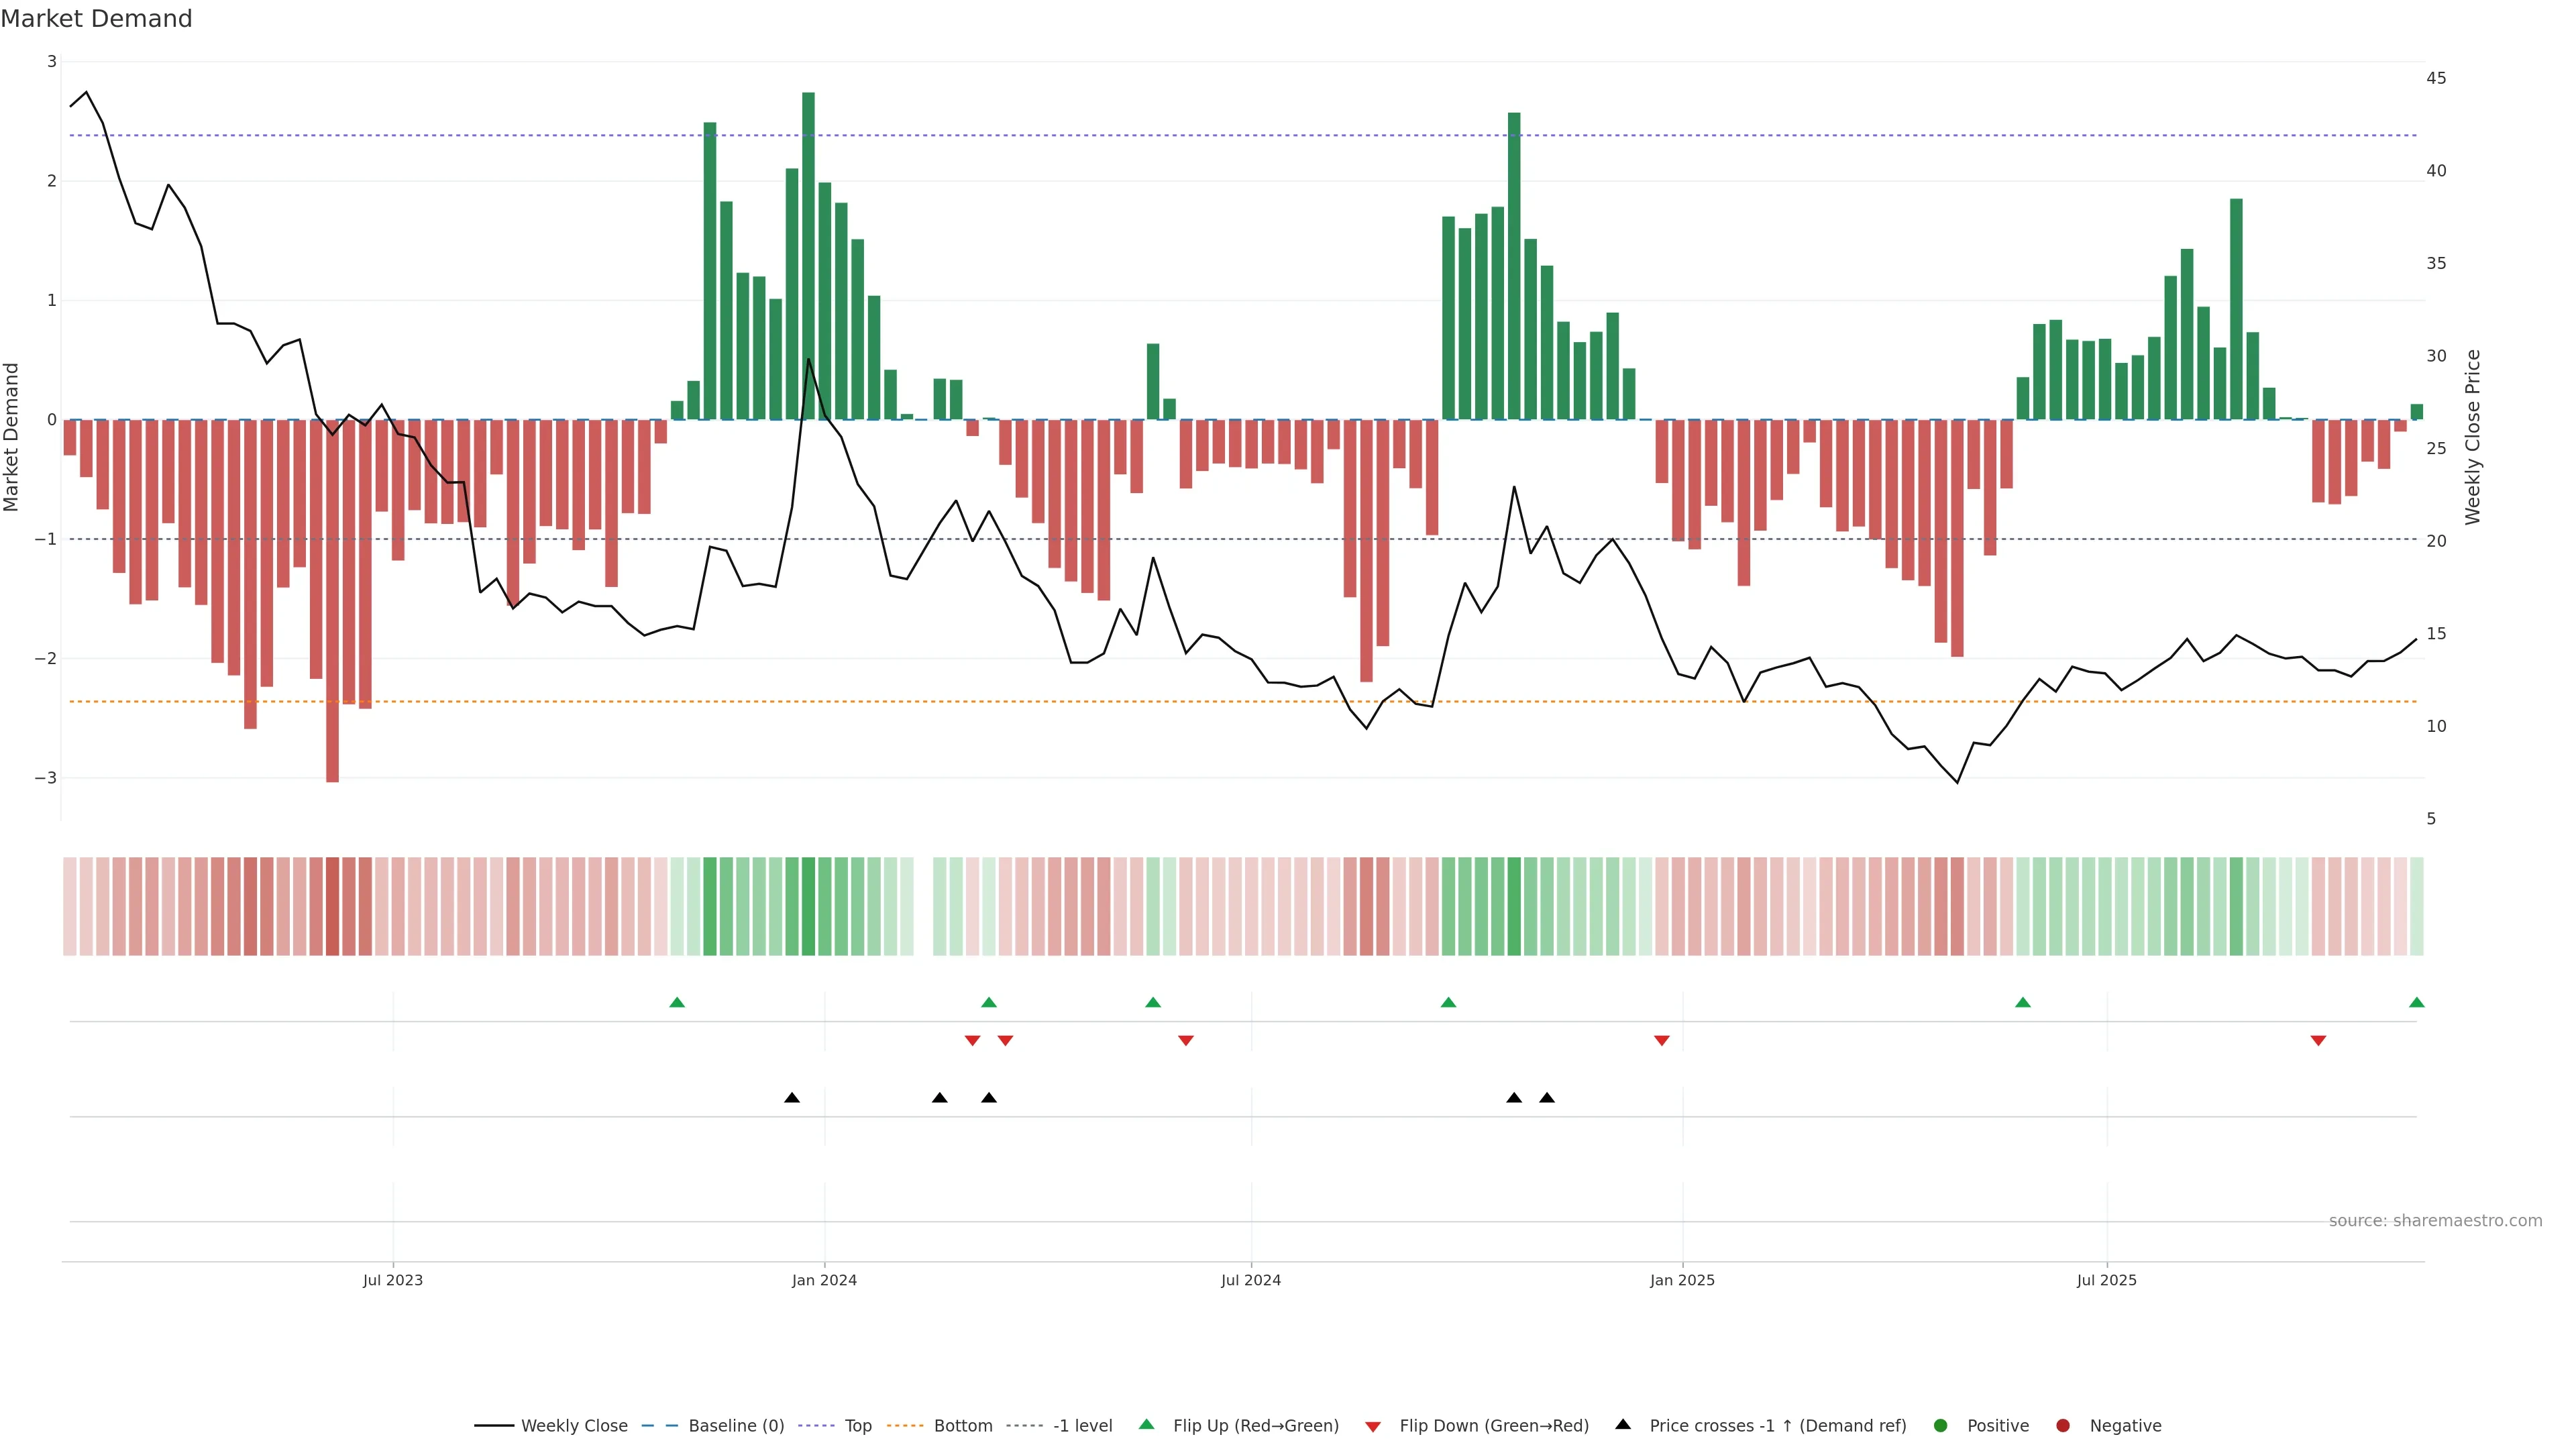This screenshot has height=1449, width=2576.
Task: Click the Jul 2025 x-axis label
Action: click(2106, 1280)
